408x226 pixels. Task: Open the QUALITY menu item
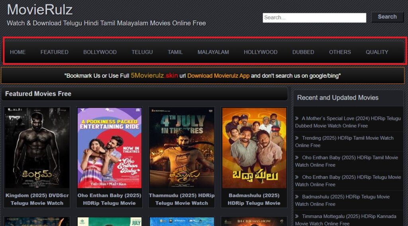tap(377, 52)
